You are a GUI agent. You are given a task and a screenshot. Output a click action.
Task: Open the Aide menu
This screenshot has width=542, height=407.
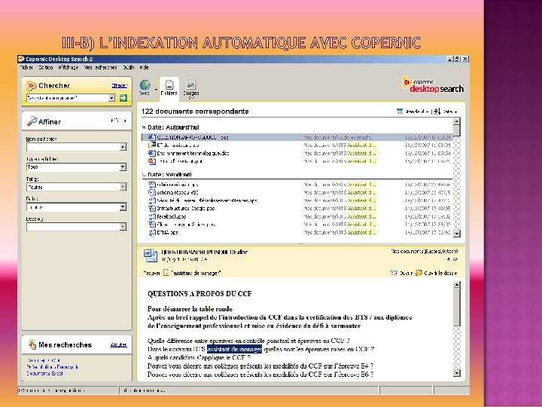coord(145,68)
